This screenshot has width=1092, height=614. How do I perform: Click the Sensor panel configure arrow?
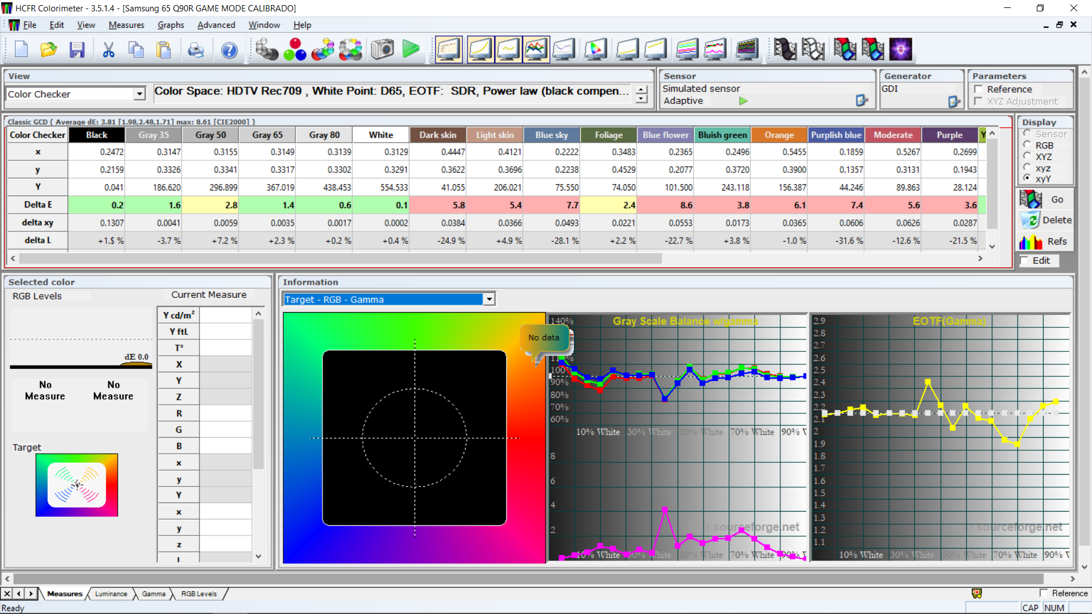click(x=861, y=101)
